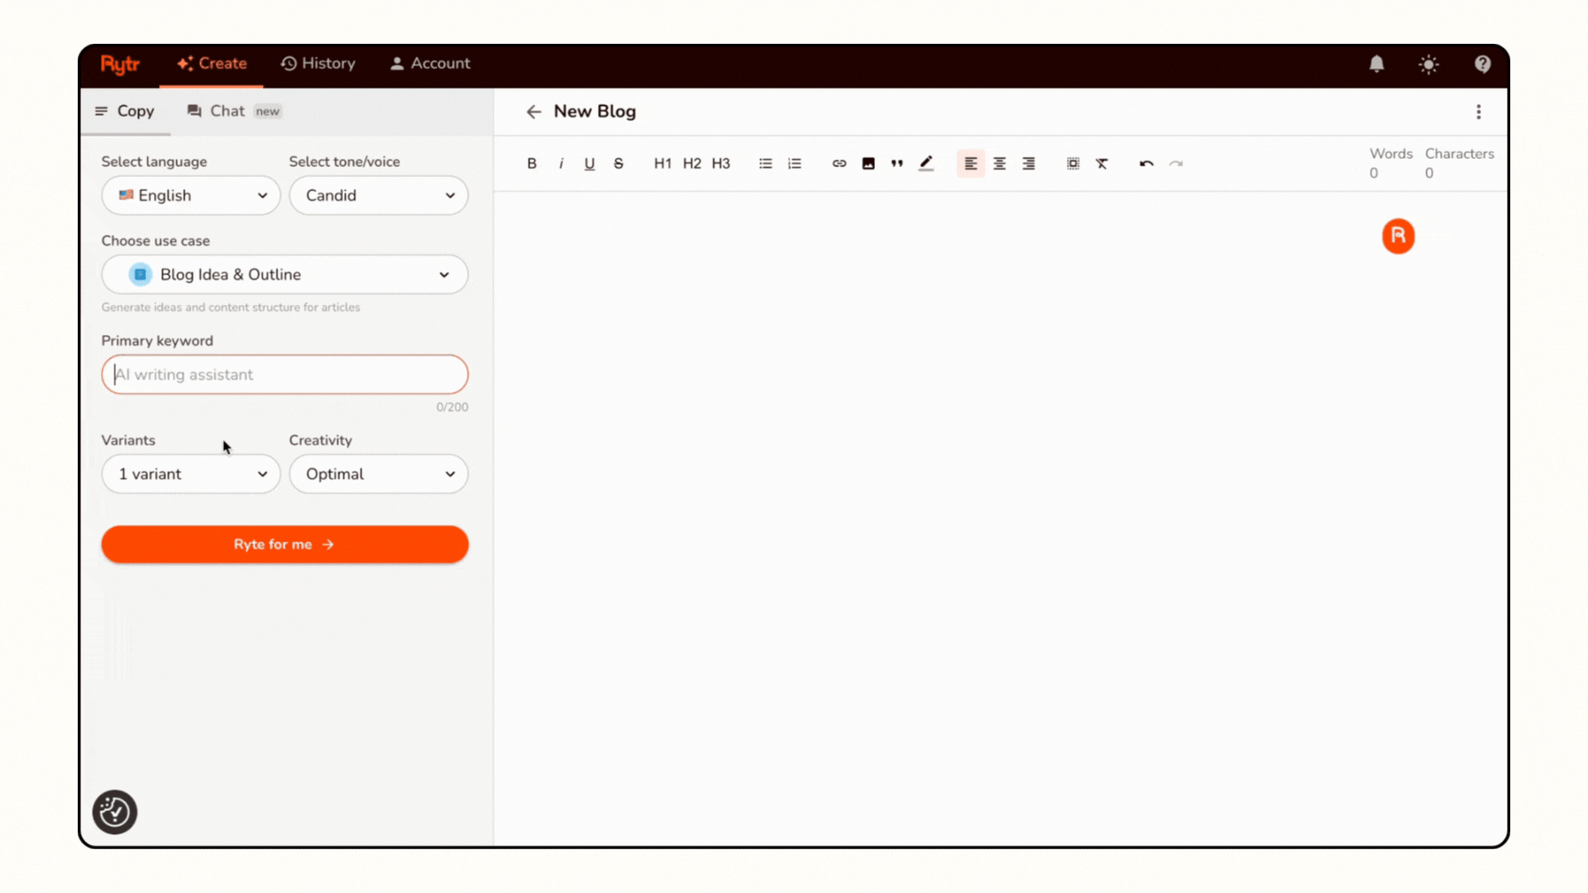This screenshot has height=893, width=1588.
Task: Select the text highlighter icon
Action: point(926,163)
